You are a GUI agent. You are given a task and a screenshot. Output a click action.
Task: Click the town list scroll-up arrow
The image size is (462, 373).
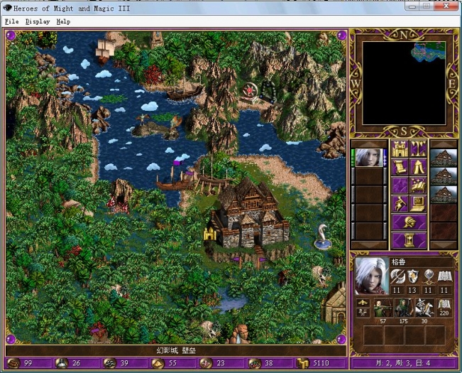point(444,144)
